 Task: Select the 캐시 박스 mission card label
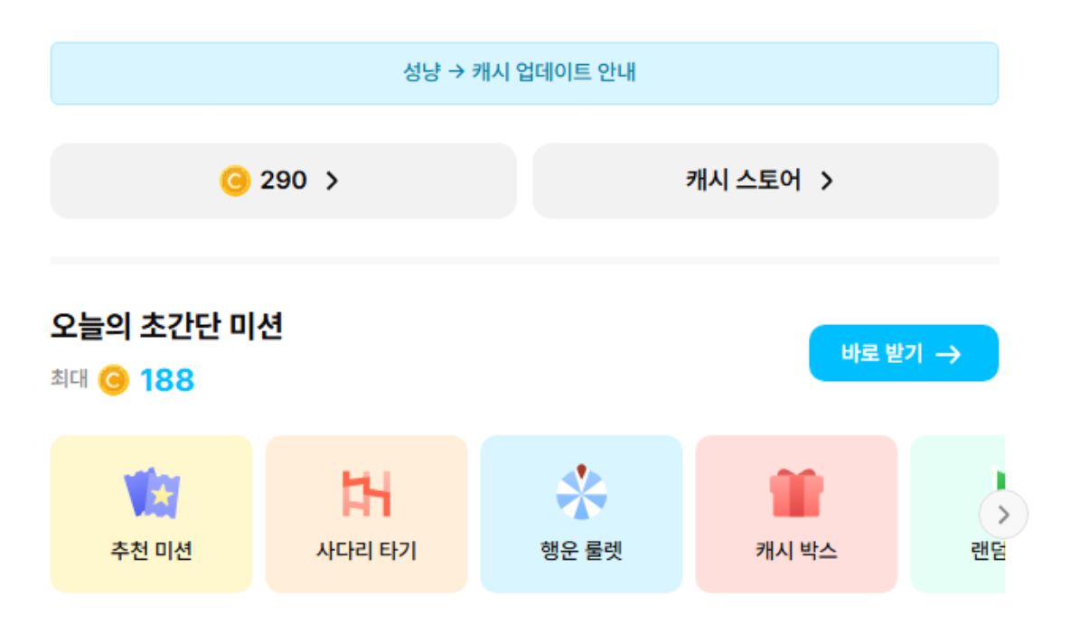click(796, 551)
